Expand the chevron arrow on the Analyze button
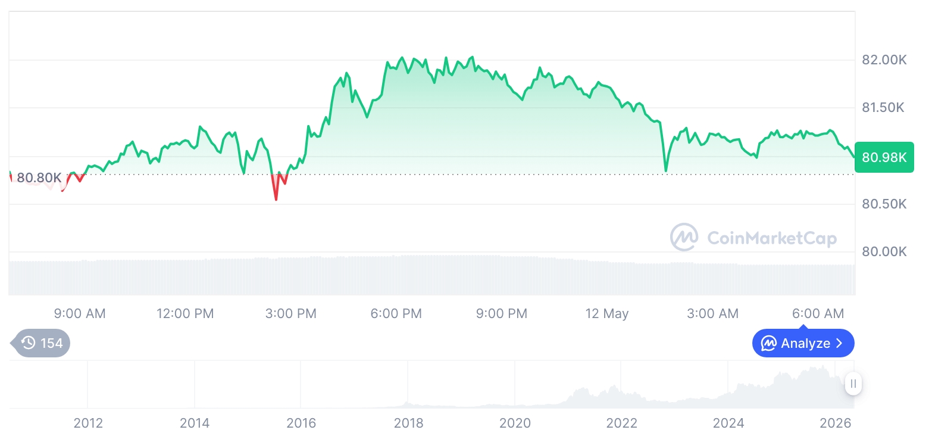The width and height of the screenshot is (932, 436). (839, 343)
